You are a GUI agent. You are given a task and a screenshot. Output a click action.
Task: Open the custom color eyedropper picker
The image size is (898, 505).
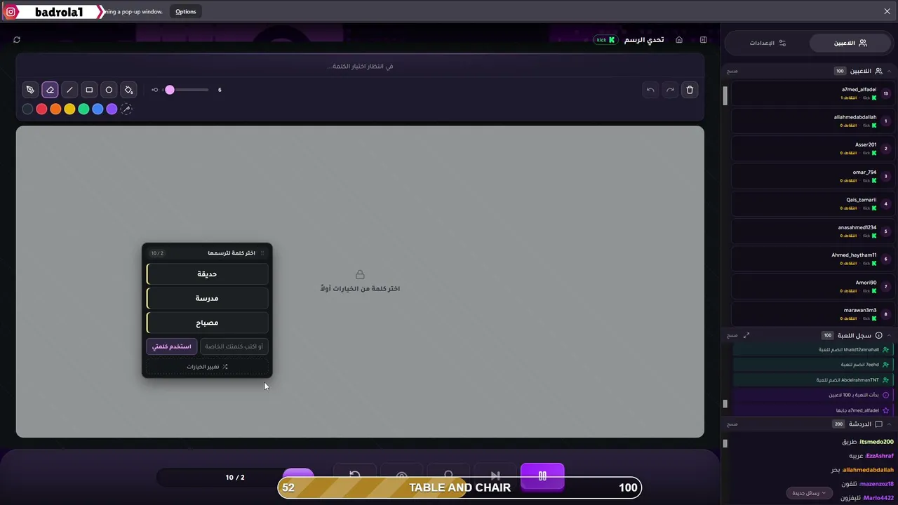point(126,109)
